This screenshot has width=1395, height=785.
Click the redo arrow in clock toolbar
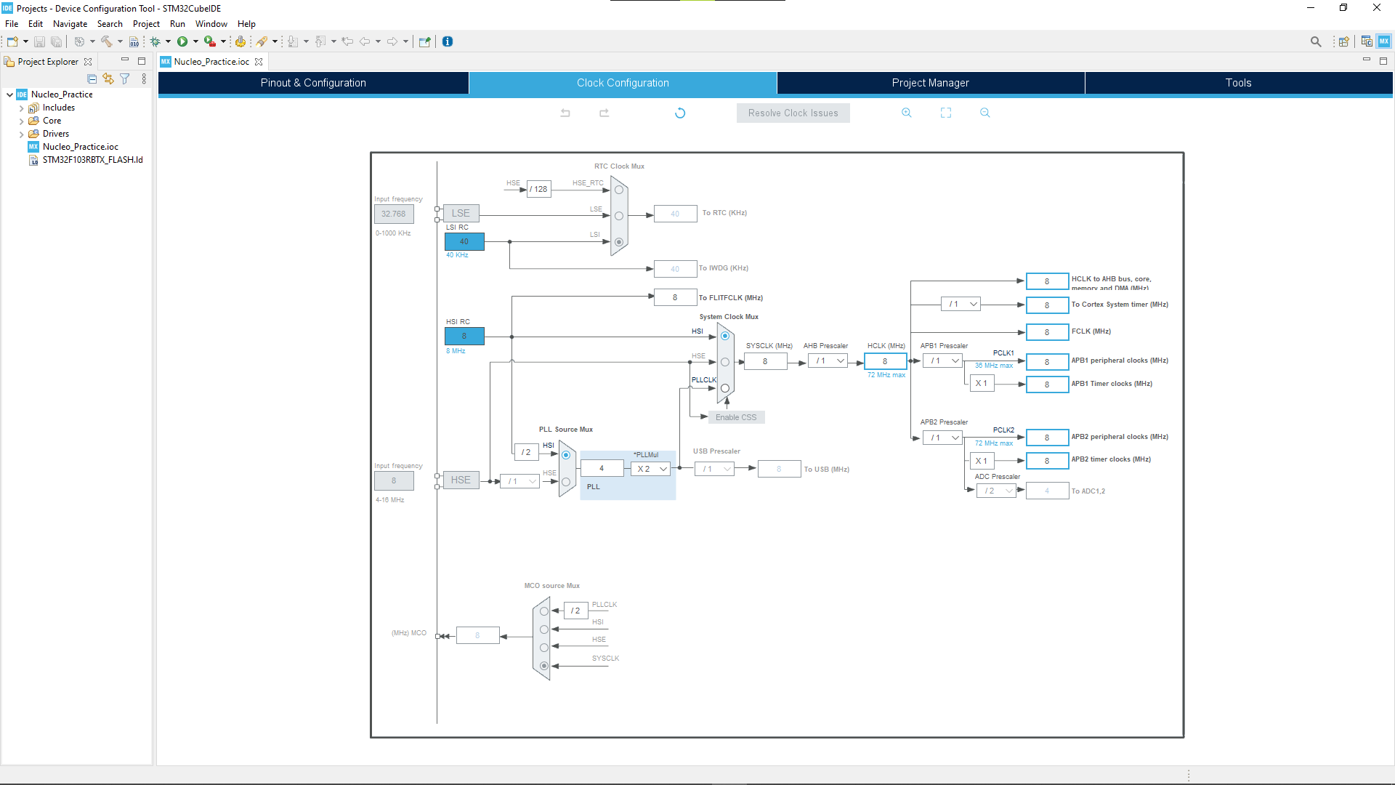point(604,113)
